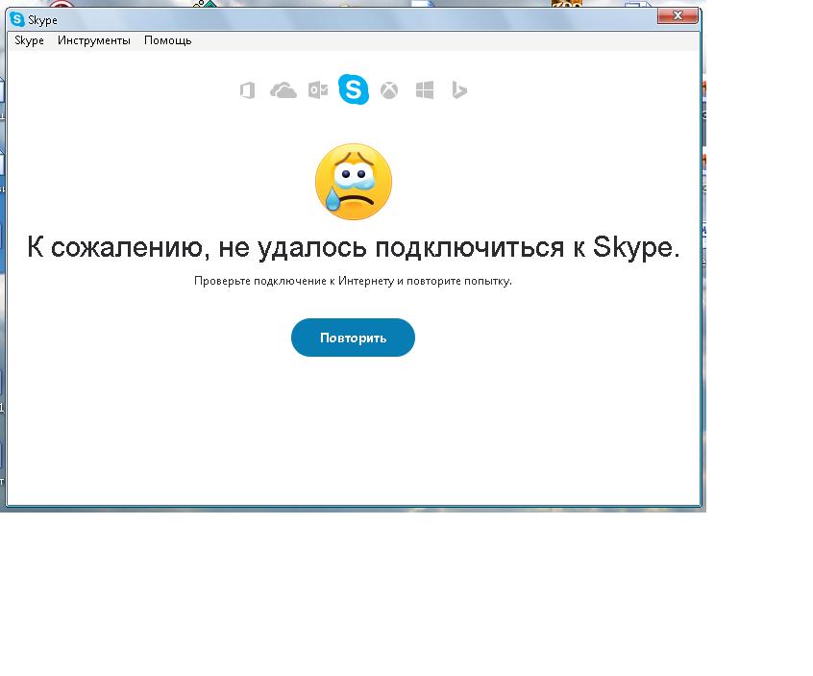Click the red desktop icon behind the title bar

61,5
